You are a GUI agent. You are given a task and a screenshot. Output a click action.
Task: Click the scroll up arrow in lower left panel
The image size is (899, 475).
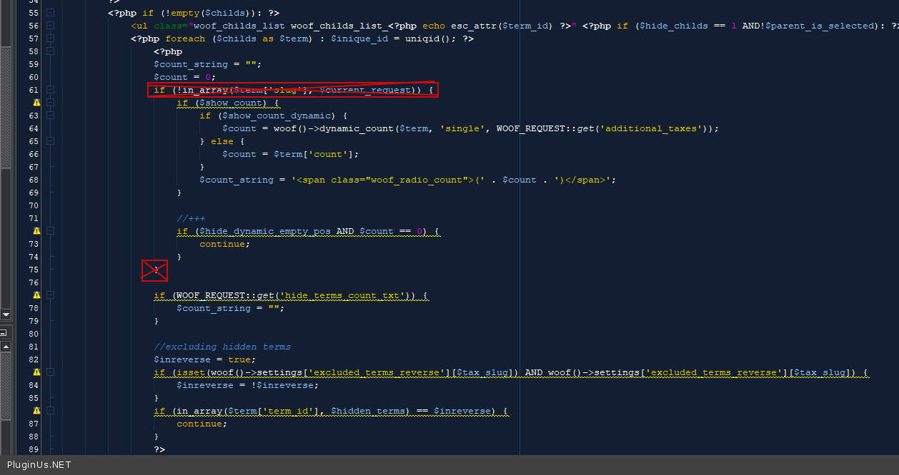point(6,347)
